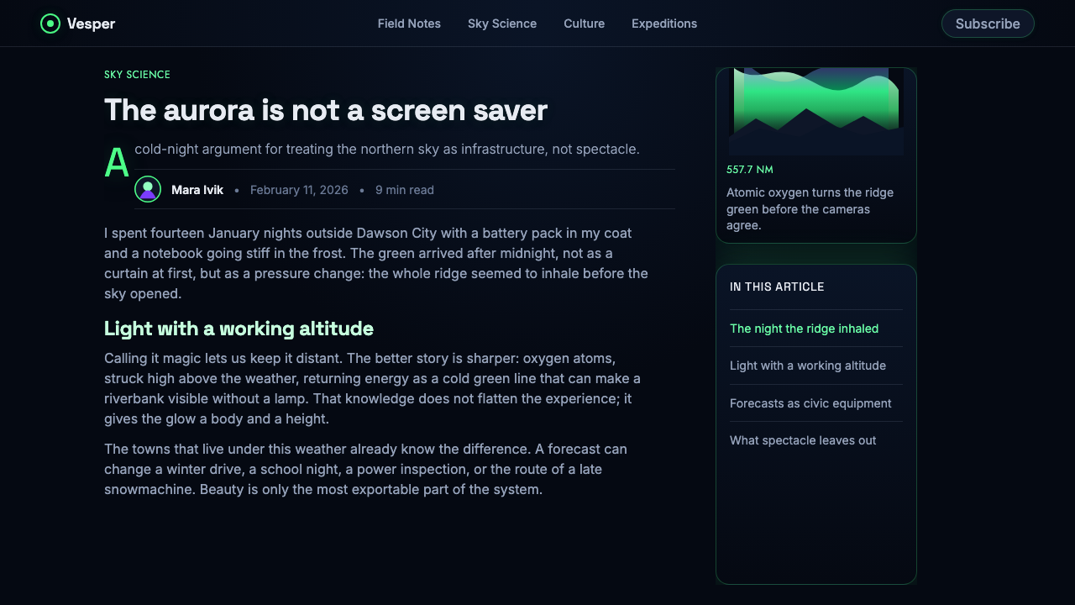Open the Expeditions nav item
Image resolution: width=1075 pixels, height=605 pixels.
[664, 24]
